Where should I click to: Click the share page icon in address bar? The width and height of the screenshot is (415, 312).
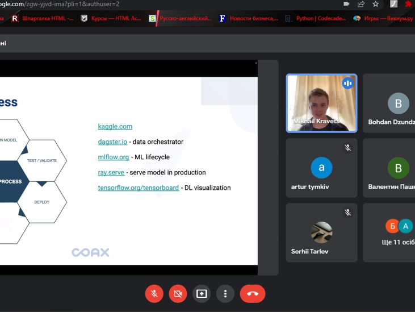point(361,4)
